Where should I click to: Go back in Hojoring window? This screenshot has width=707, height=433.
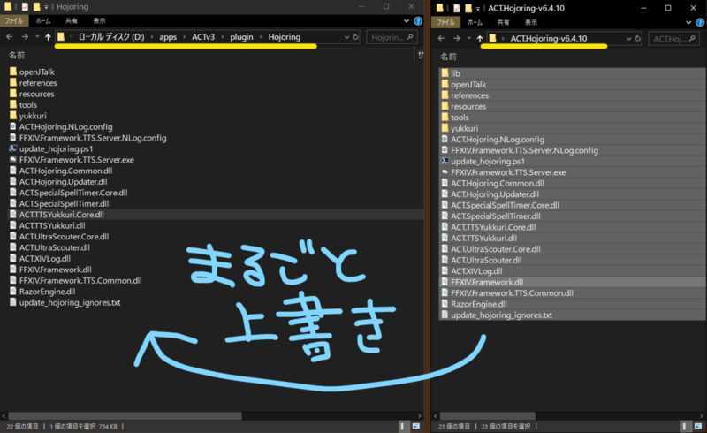click(9, 37)
